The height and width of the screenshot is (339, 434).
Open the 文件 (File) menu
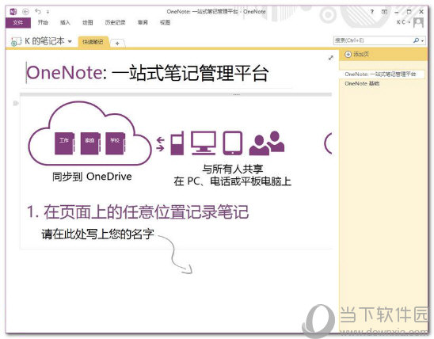pos(18,22)
